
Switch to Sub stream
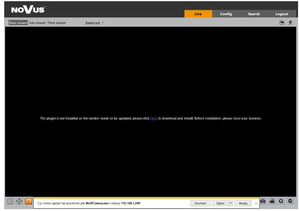(x=37, y=22)
